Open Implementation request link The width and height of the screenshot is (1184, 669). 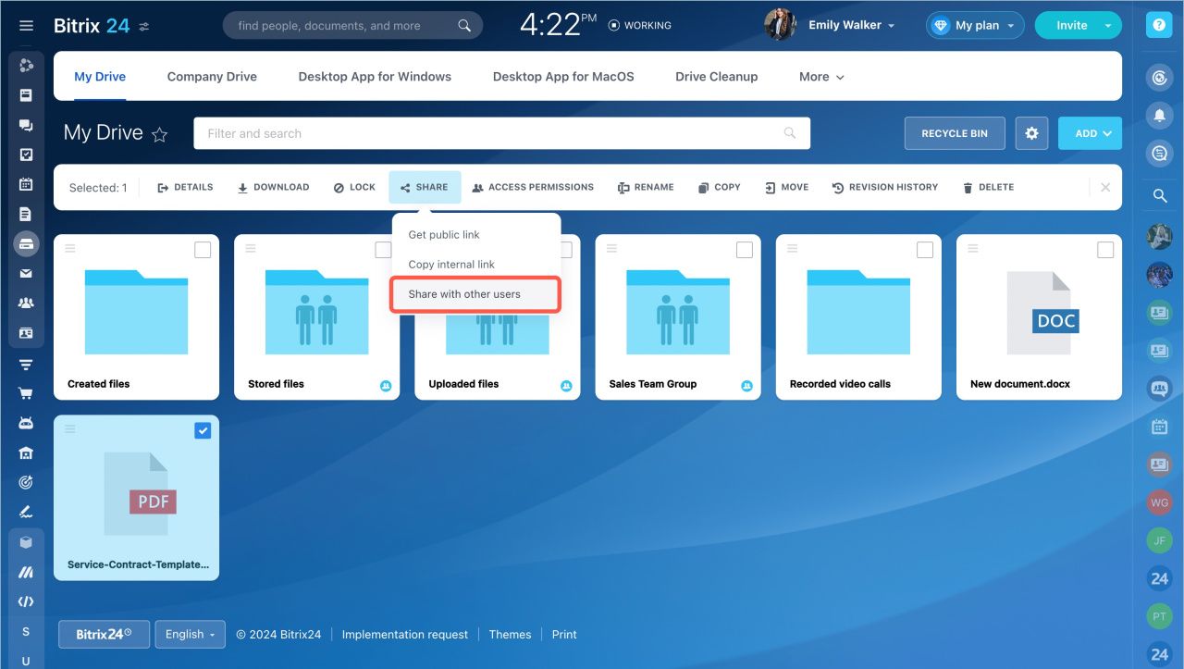pyautogui.click(x=404, y=635)
